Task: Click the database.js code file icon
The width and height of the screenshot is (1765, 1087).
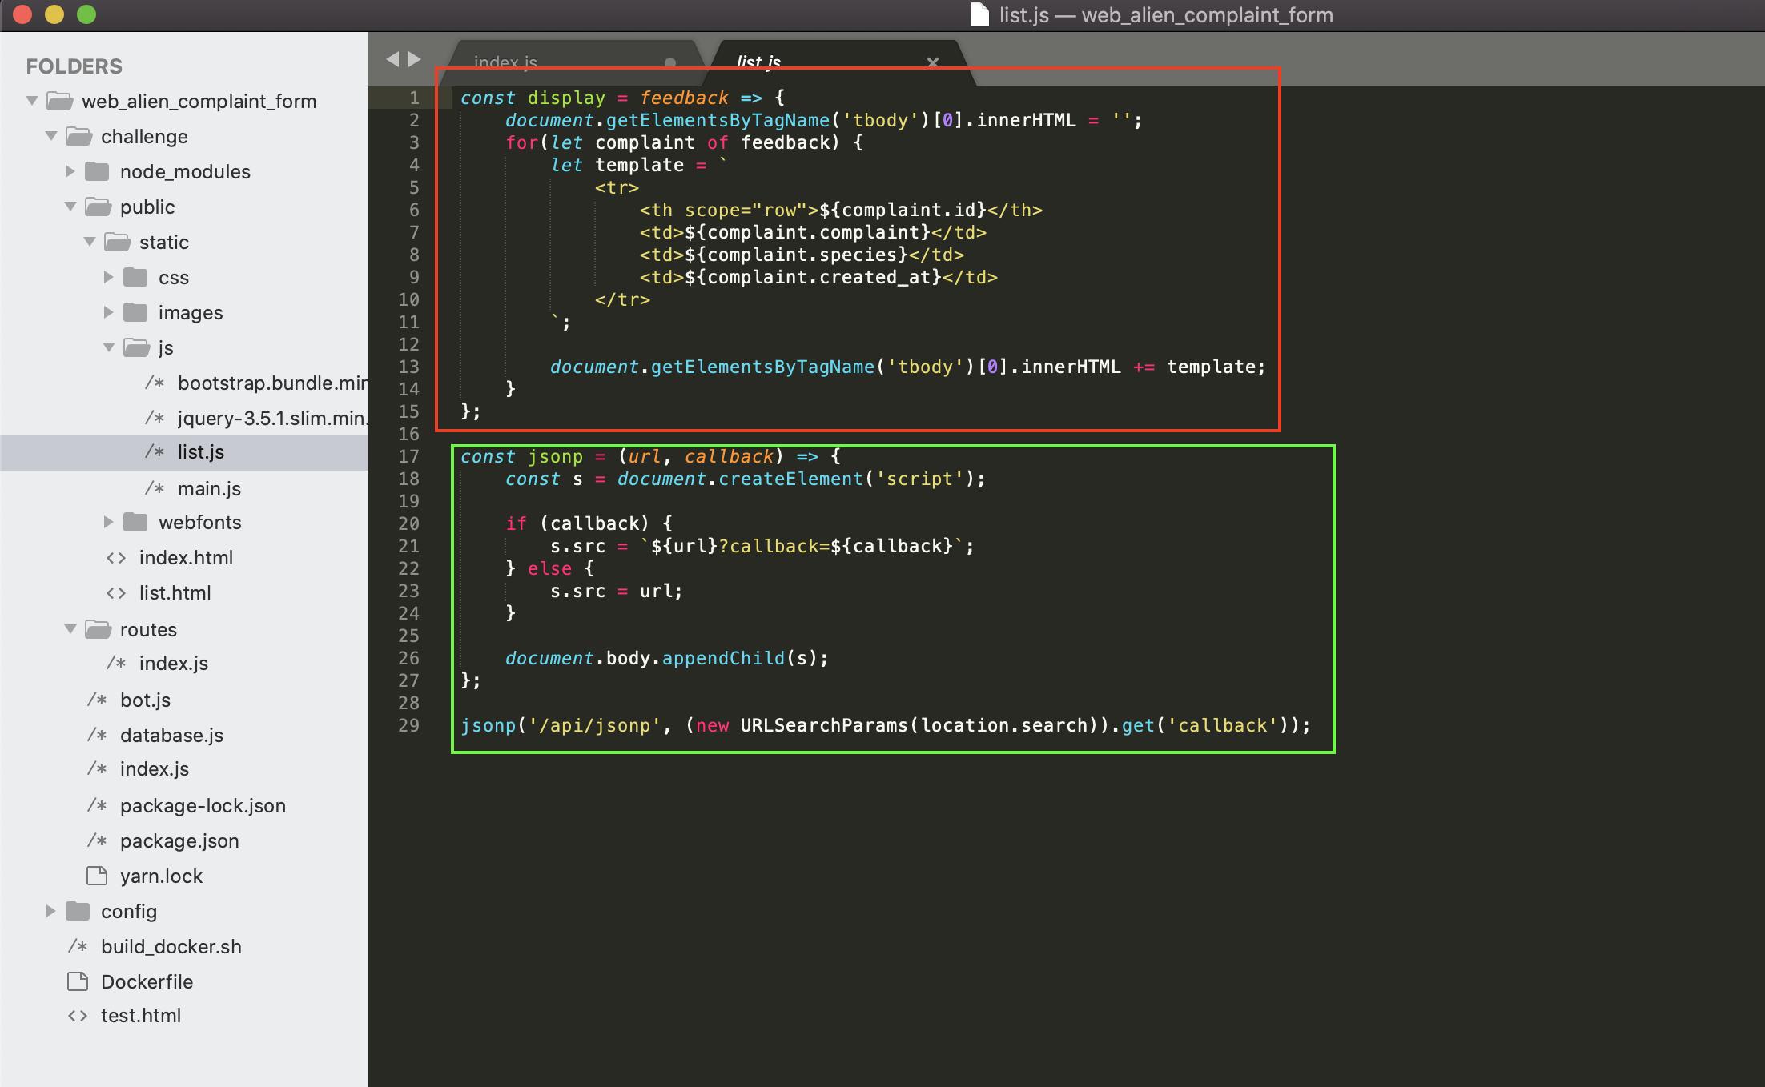Action: (97, 735)
